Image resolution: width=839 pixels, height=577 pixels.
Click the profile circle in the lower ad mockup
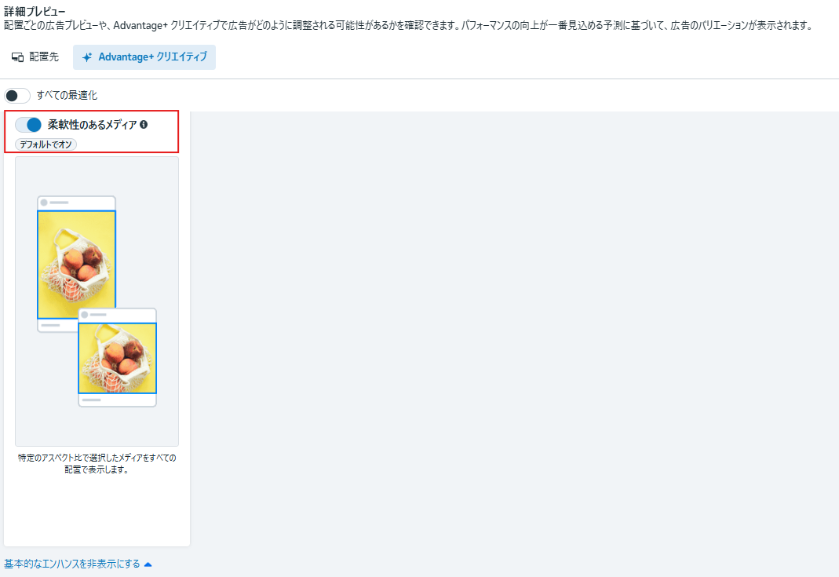85,315
